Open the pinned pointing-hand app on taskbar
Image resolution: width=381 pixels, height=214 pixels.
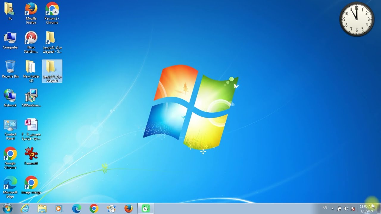coord(111,209)
